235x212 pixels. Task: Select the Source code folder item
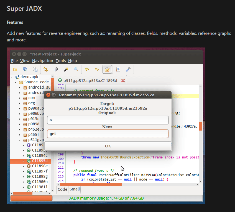pyautogui.click(x=36, y=82)
